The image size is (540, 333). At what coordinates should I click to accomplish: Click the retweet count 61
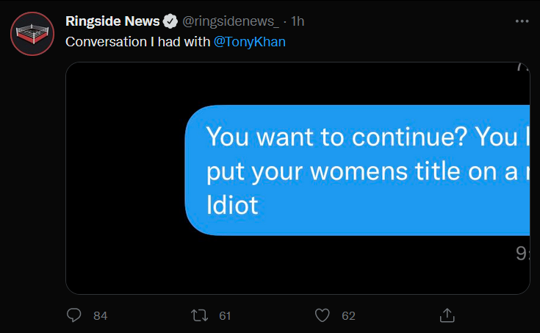pos(225,316)
